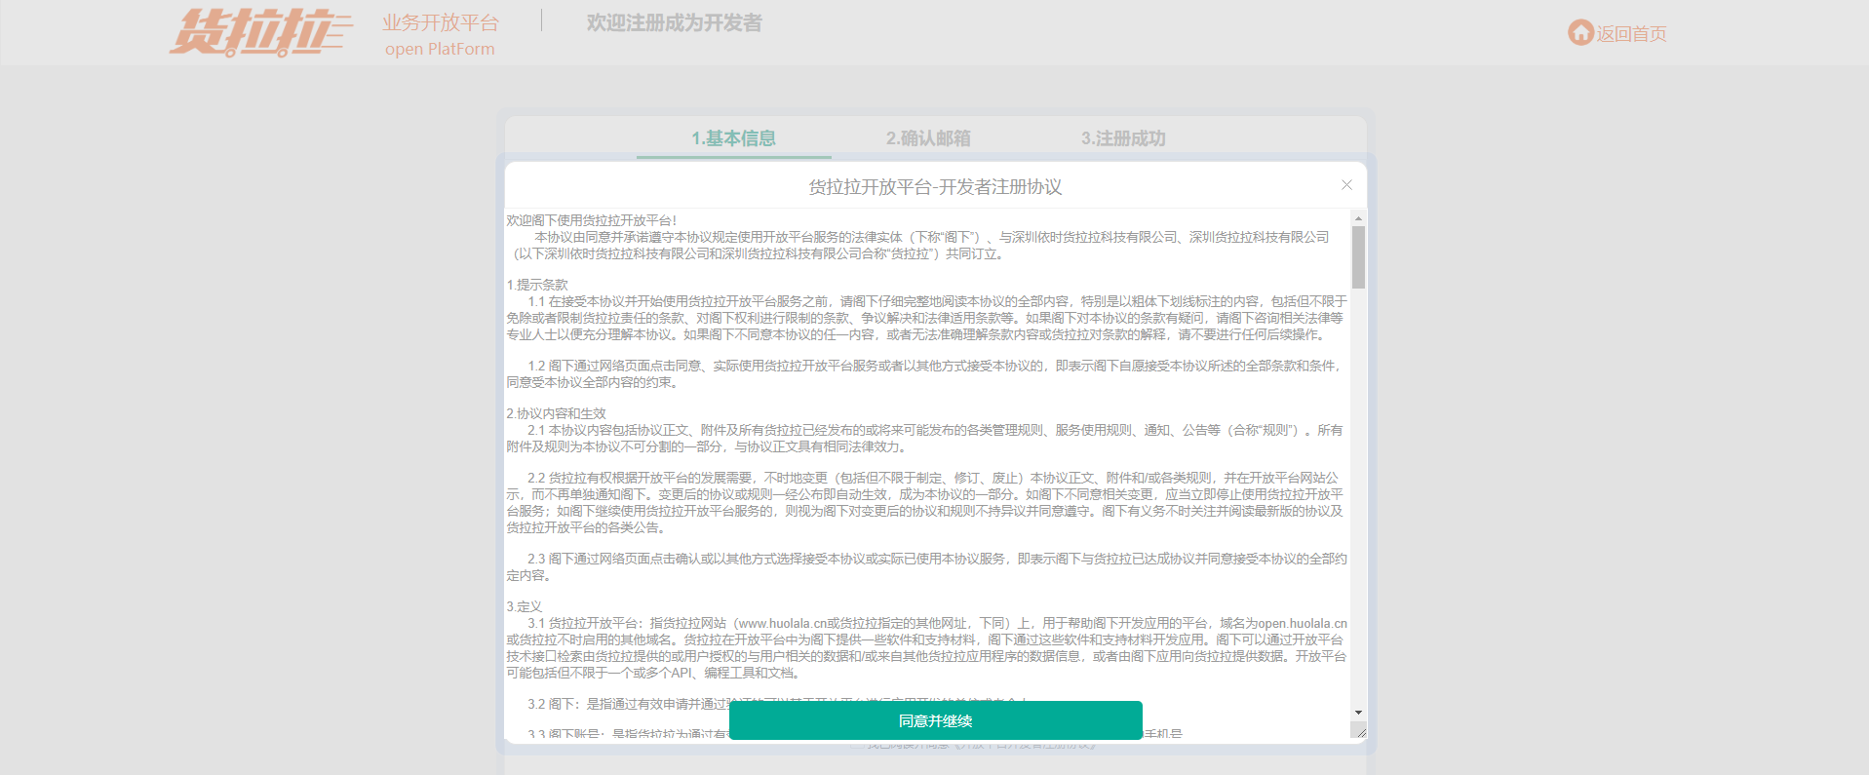Click the 欢迎阁下使用货拉拉开放平台 line
Image resolution: width=1869 pixels, height=775 pixels.
pos(591,220)
